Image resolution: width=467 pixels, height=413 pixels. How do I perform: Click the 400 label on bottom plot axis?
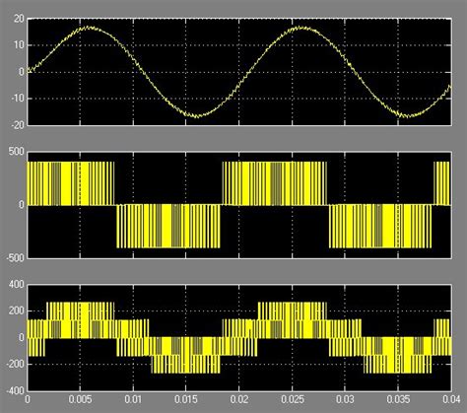pyautogui.click(x=17, y=285)
